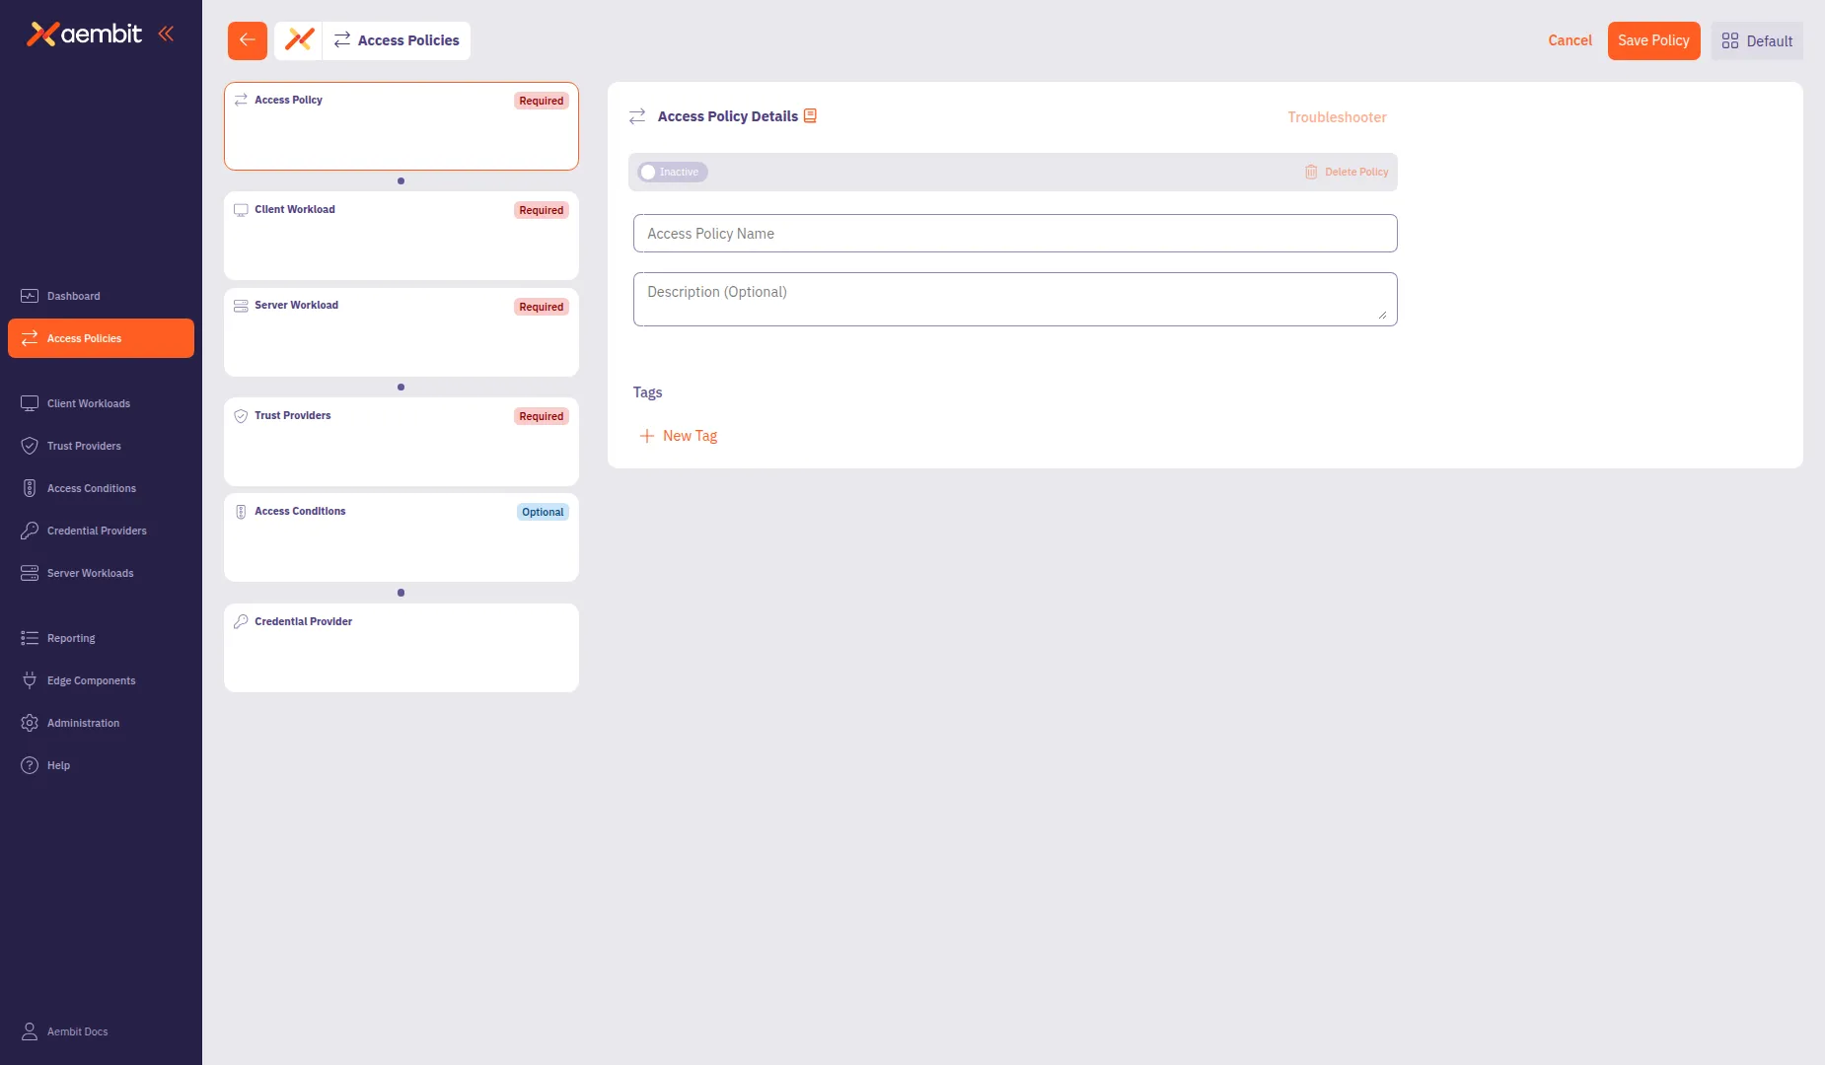Open the Troubleshooter panel
Screen dimensions: 1825x1065
pyautogui.click(x=1336, y=116)
